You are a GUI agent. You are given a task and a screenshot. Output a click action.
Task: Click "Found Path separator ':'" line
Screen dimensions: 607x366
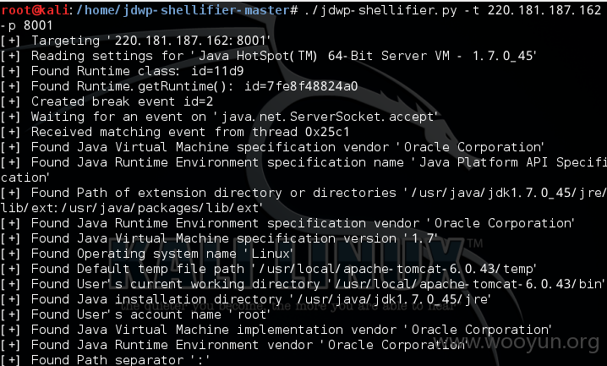click(105, 360)
